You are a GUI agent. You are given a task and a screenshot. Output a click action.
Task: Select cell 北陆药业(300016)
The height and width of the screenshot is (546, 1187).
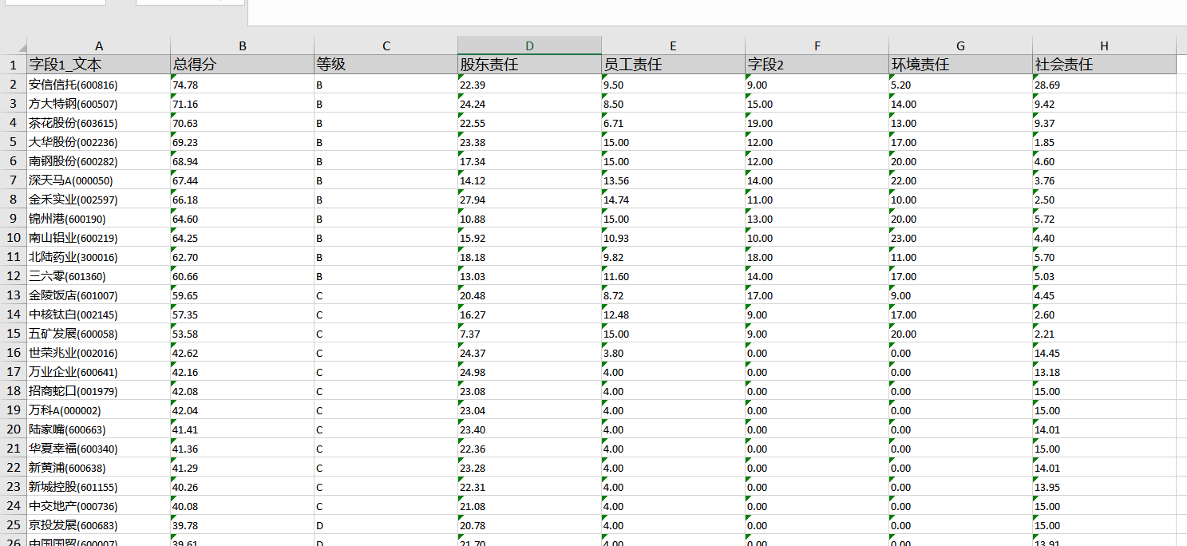pyautogui.click(x=99, y=256)
